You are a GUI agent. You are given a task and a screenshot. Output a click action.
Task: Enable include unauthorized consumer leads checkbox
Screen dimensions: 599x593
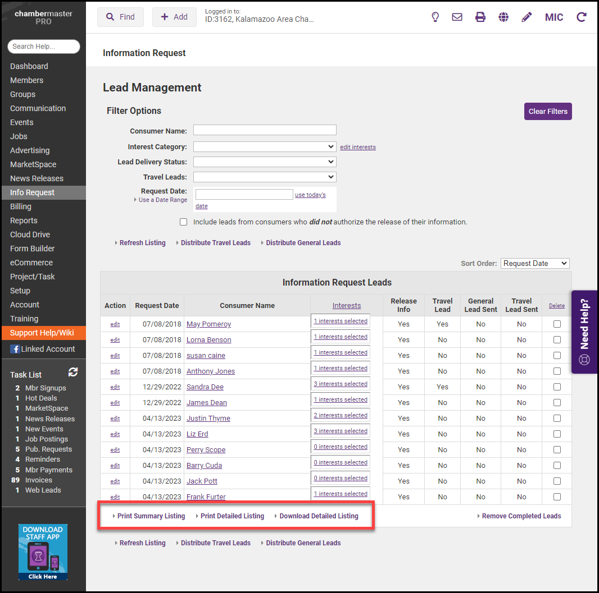tap(183, 222)
